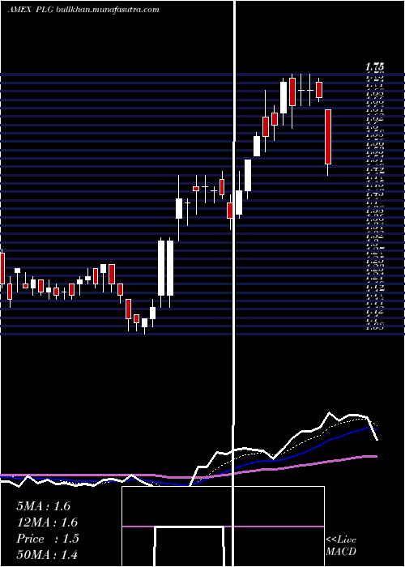Click the 'Price : 1.5' value
The height and width of the screenshot is (567, 405).
click(48, 539)
